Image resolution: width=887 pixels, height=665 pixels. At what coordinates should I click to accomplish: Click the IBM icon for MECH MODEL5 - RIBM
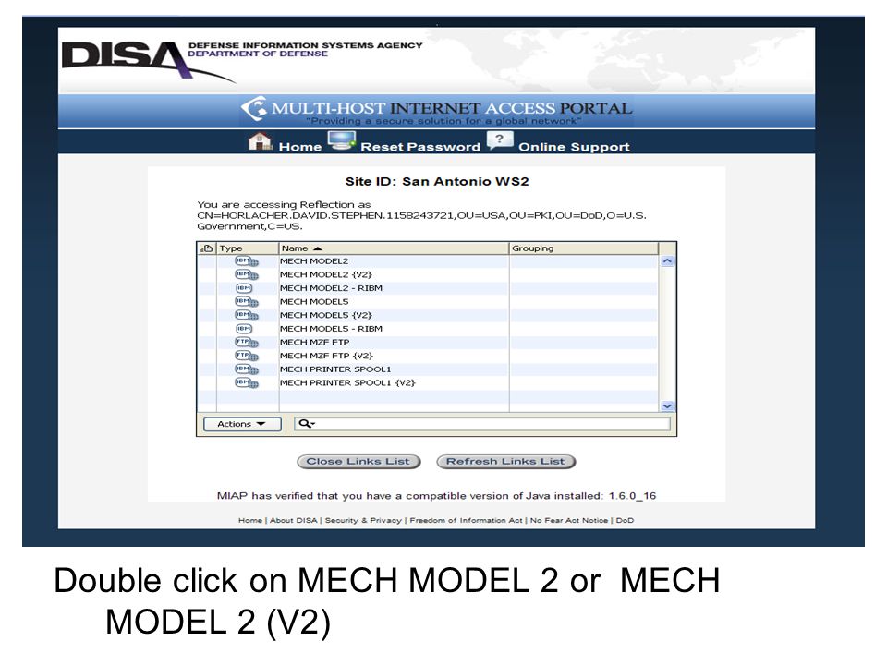point(244,329)
